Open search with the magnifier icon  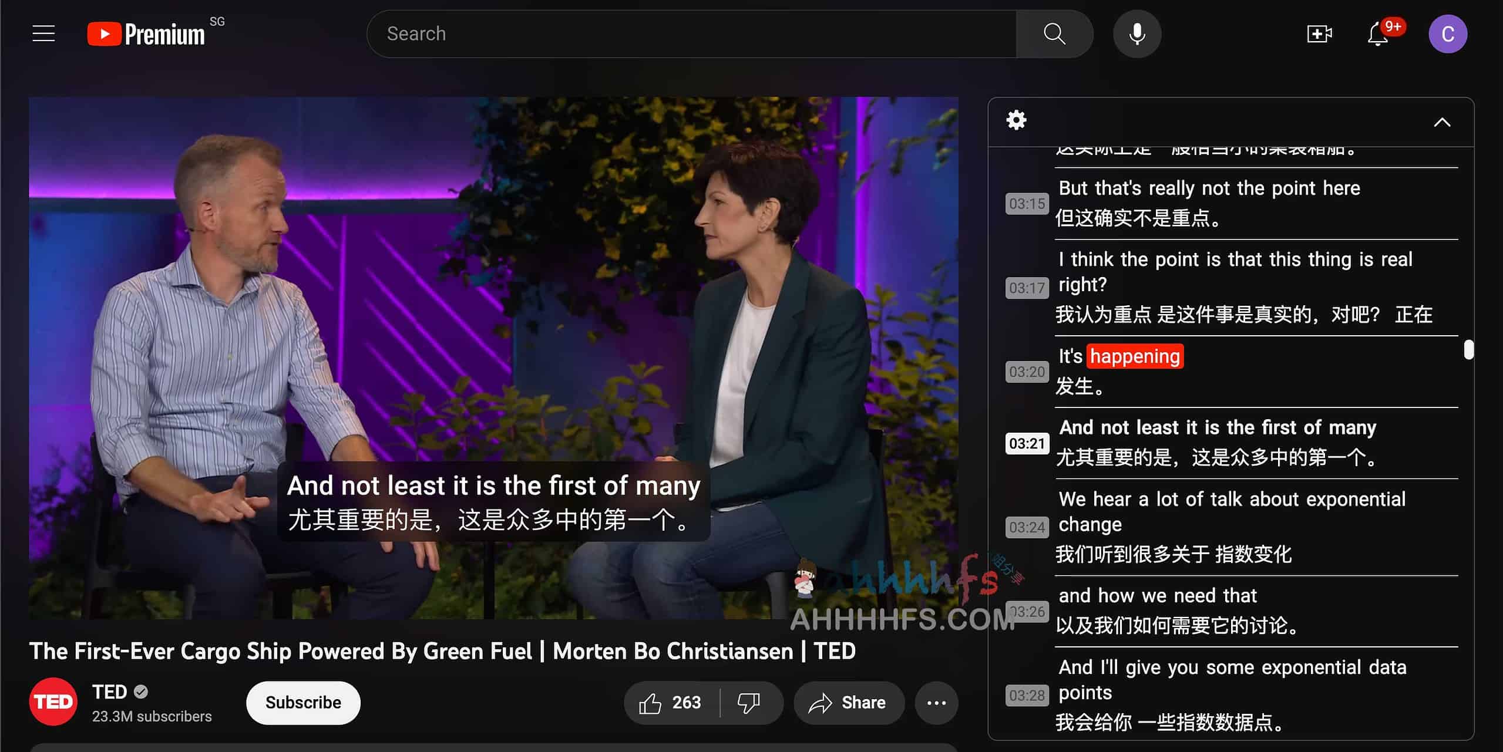pyautogui.click(x=1054, y=33)
